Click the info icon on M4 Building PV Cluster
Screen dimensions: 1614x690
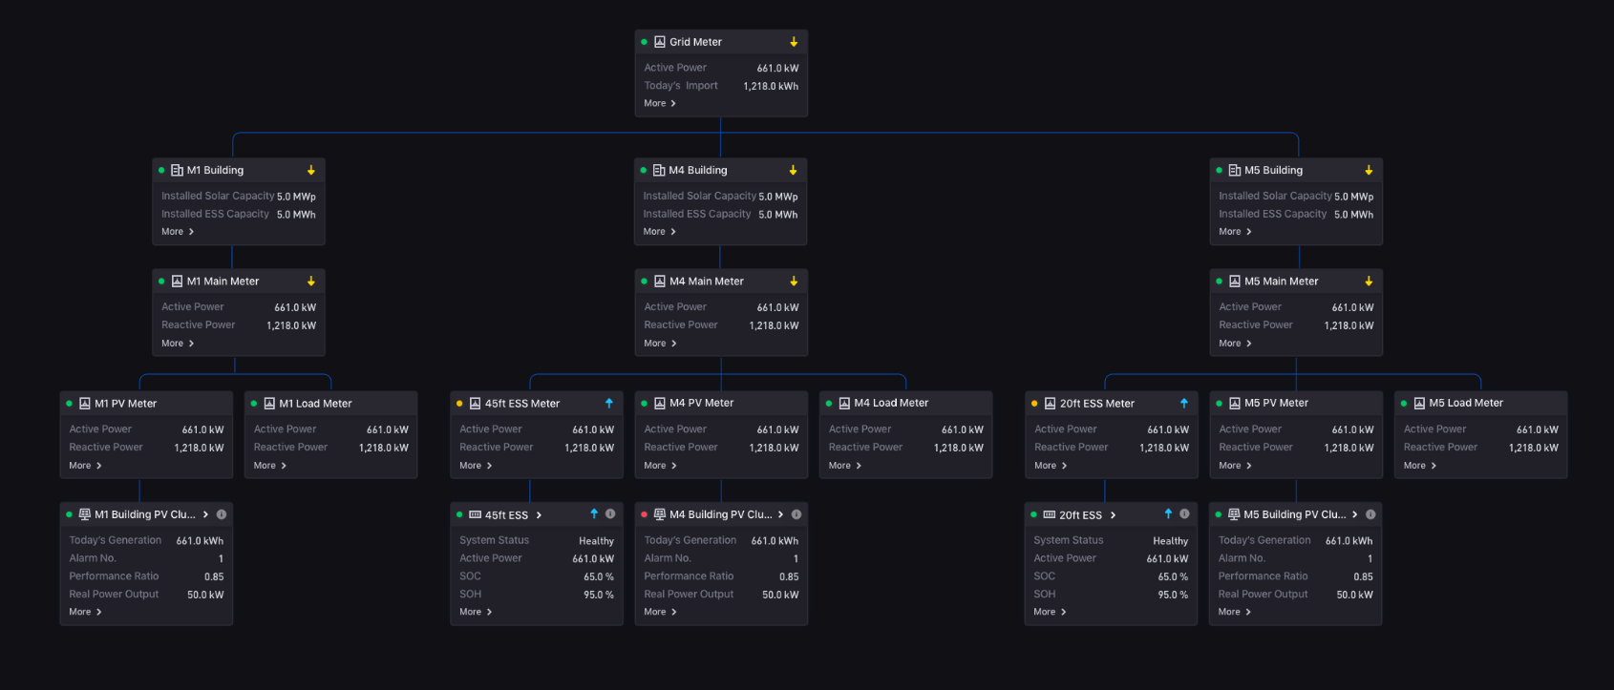click(796, 514)
